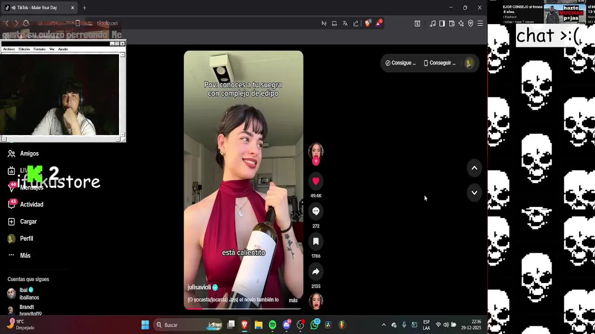Open the browser hamburger menu

click(480, 23)
